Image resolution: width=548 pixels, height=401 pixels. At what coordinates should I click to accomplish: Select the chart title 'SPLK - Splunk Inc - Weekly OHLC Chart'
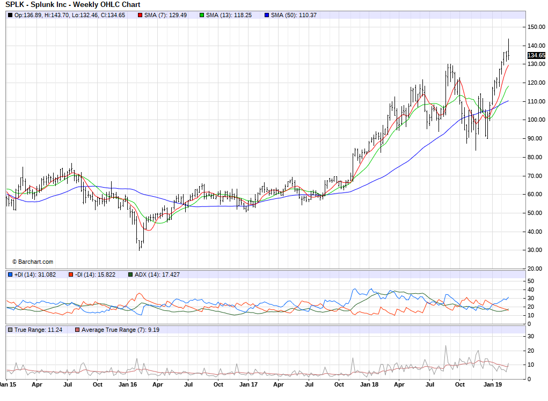[x=72, y=5]
